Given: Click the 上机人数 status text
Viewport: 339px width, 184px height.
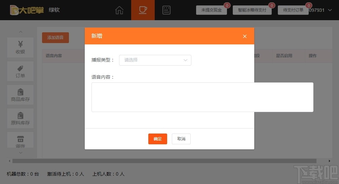Looking at the screenshot, I should pos(108,174).
